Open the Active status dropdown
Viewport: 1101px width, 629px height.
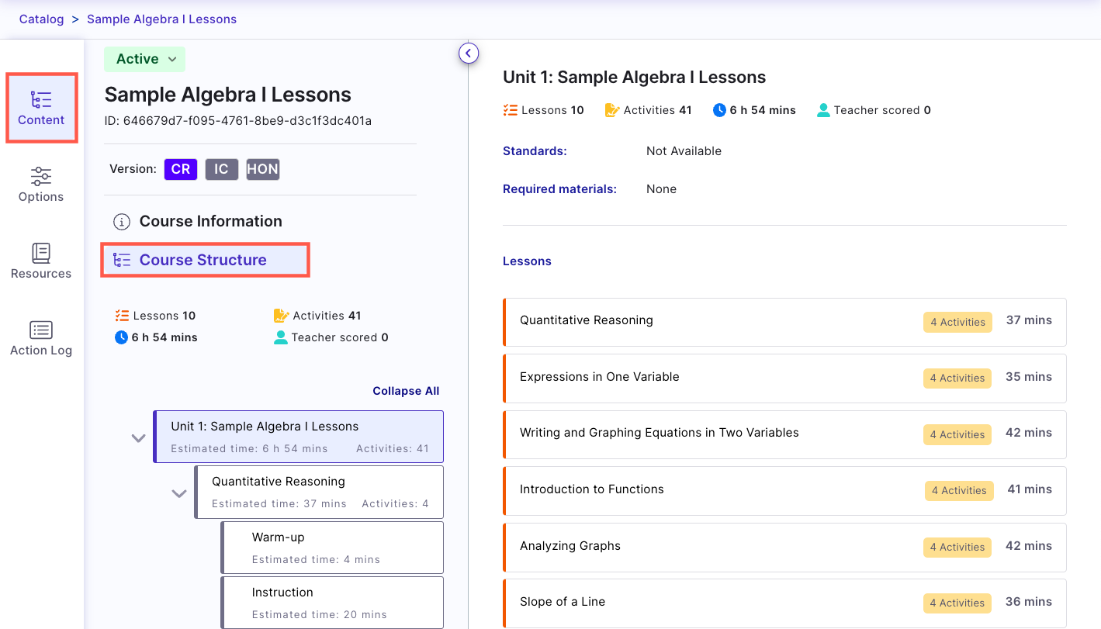(144, 59)
